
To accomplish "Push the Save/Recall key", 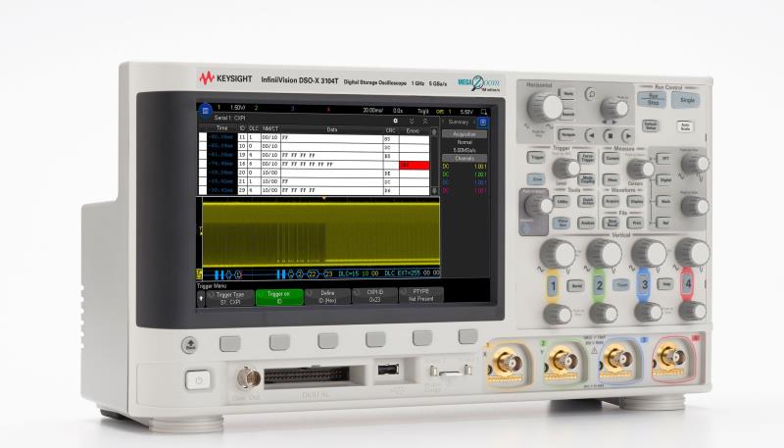I will point(611,223).
